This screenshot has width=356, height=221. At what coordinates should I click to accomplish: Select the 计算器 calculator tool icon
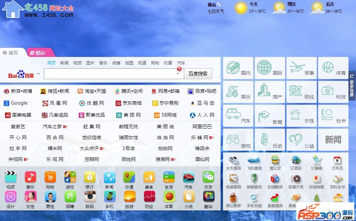[x=316, y=161]
